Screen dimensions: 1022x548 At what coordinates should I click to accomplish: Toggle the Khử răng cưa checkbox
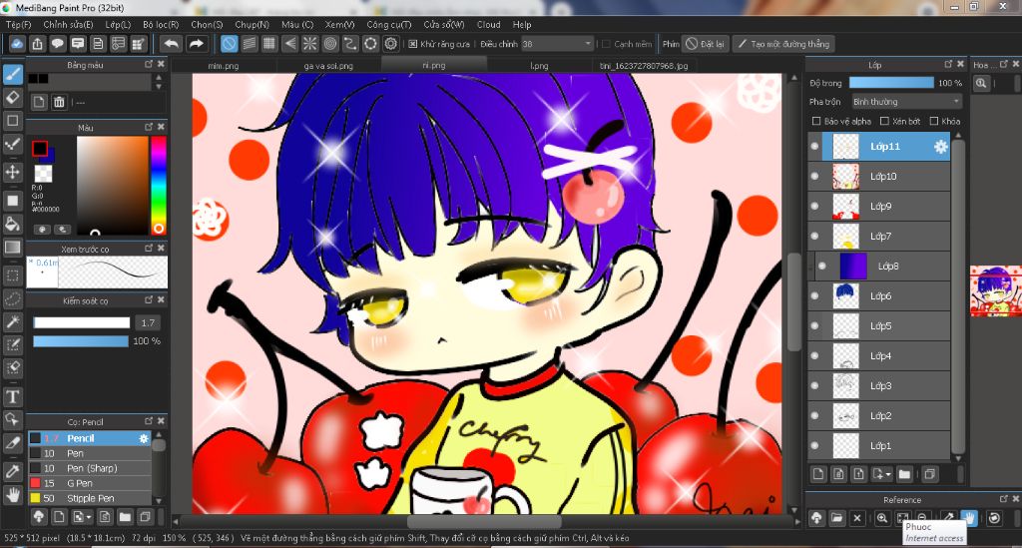tap(412, 44)
